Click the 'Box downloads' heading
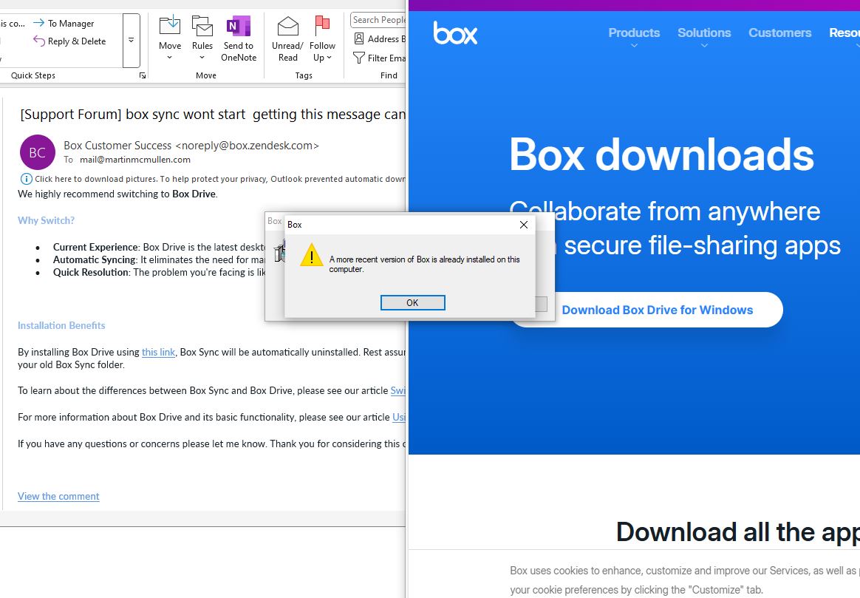860x598 pixels. [x=661, y=154]
